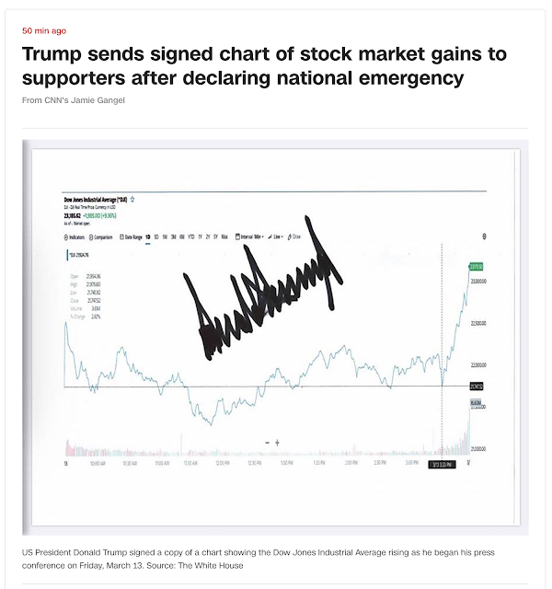Zoom out with the minus icon
552x589 pixels.
[268, 444]
